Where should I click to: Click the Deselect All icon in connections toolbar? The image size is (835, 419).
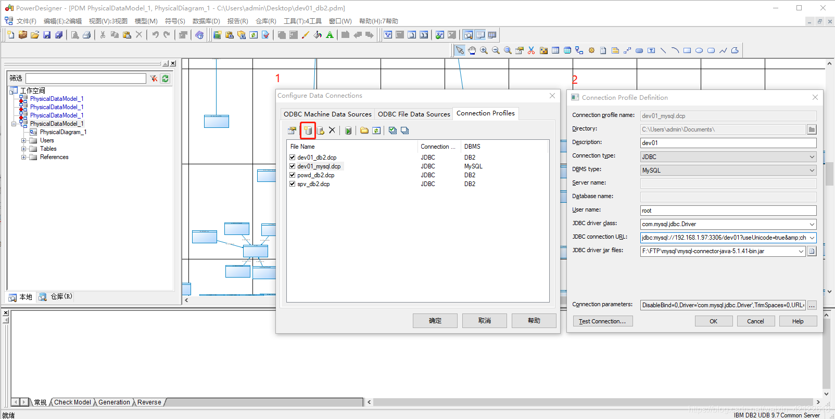coord(404,130)
